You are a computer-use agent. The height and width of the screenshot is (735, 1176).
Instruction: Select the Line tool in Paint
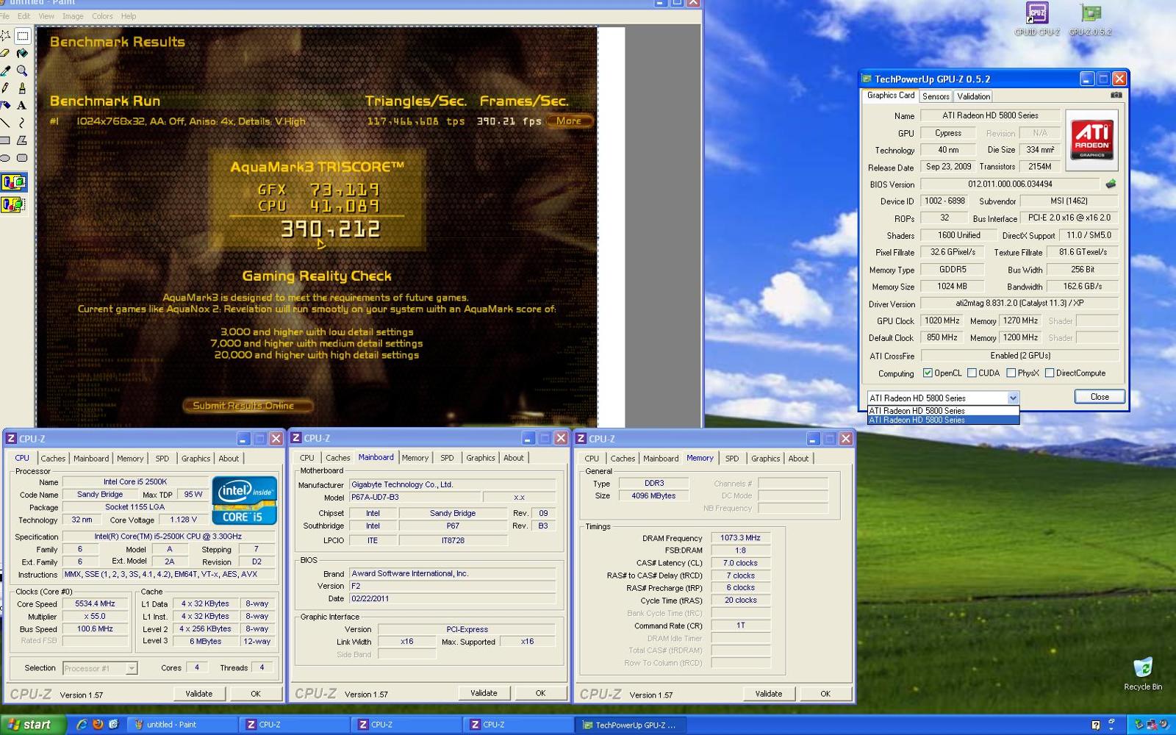tap(5, 123)
